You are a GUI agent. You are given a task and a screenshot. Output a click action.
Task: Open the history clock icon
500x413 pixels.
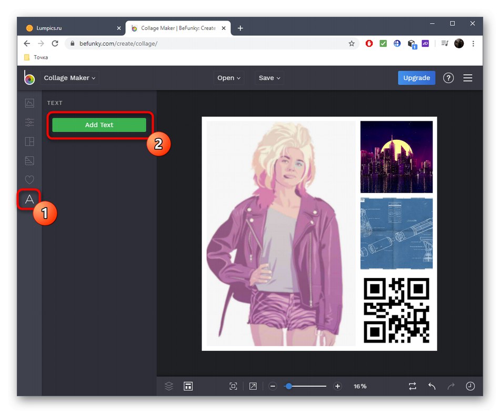coord(471,386)
